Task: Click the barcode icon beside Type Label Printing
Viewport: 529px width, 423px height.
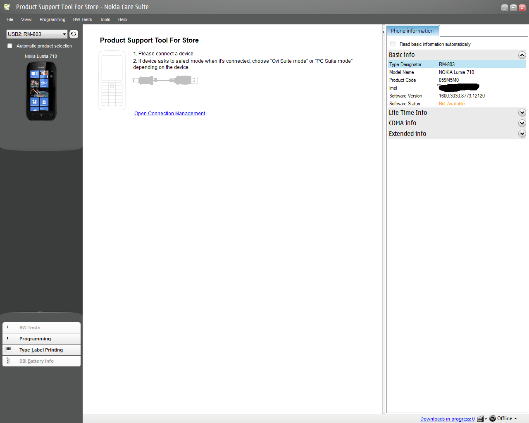Action: (8, 349)
